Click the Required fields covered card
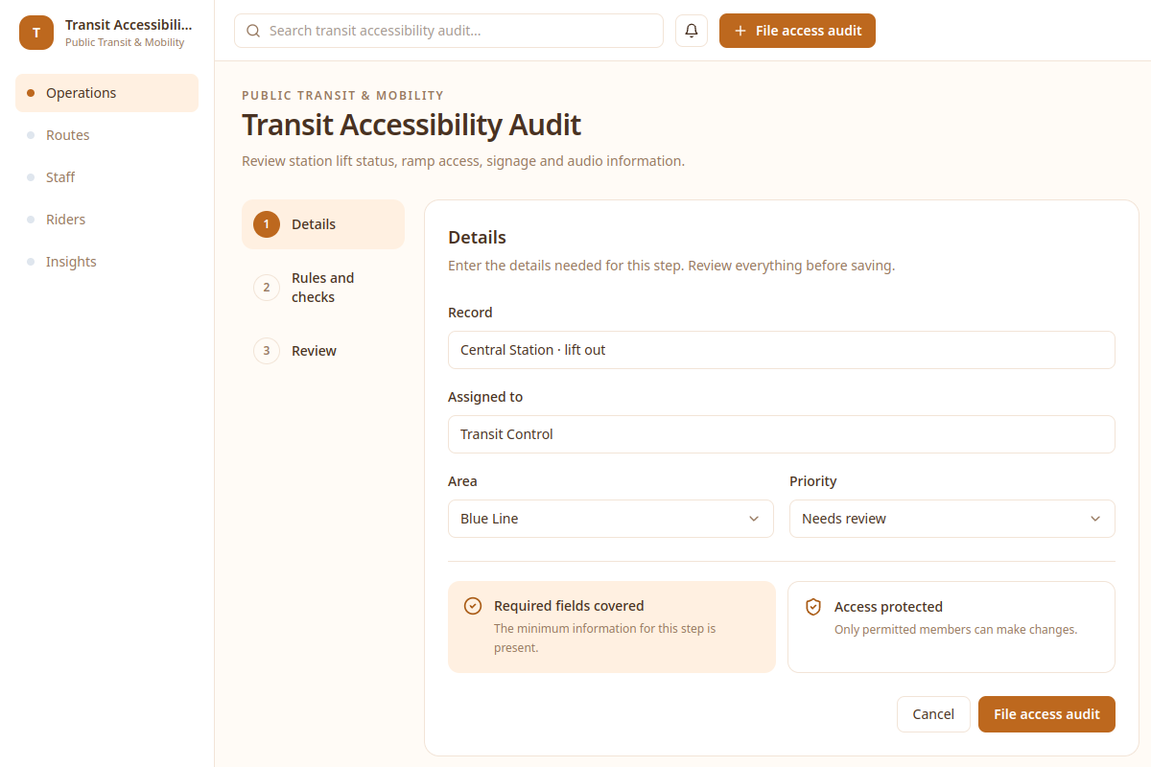Viewport: 1151px width, 767px height. (x=612, y=627)
